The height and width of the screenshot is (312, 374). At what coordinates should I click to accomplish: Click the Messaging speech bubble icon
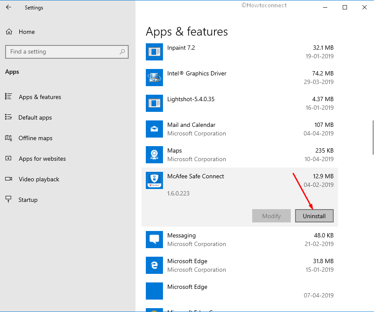pyautogui.click(x=154, y=240)
